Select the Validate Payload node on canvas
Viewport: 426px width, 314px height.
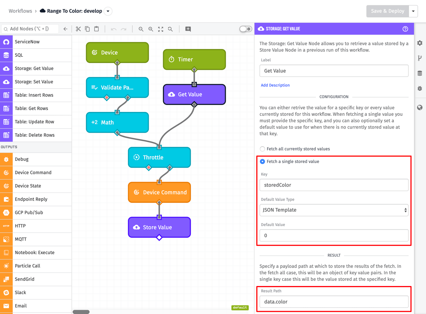(x=117, y=88)
